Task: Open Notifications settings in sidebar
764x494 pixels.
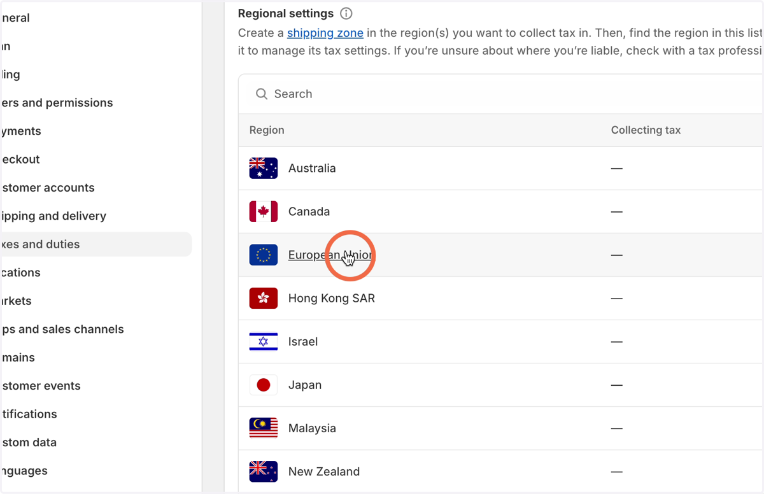Action: pyautogui.click(x=29, y=414)
